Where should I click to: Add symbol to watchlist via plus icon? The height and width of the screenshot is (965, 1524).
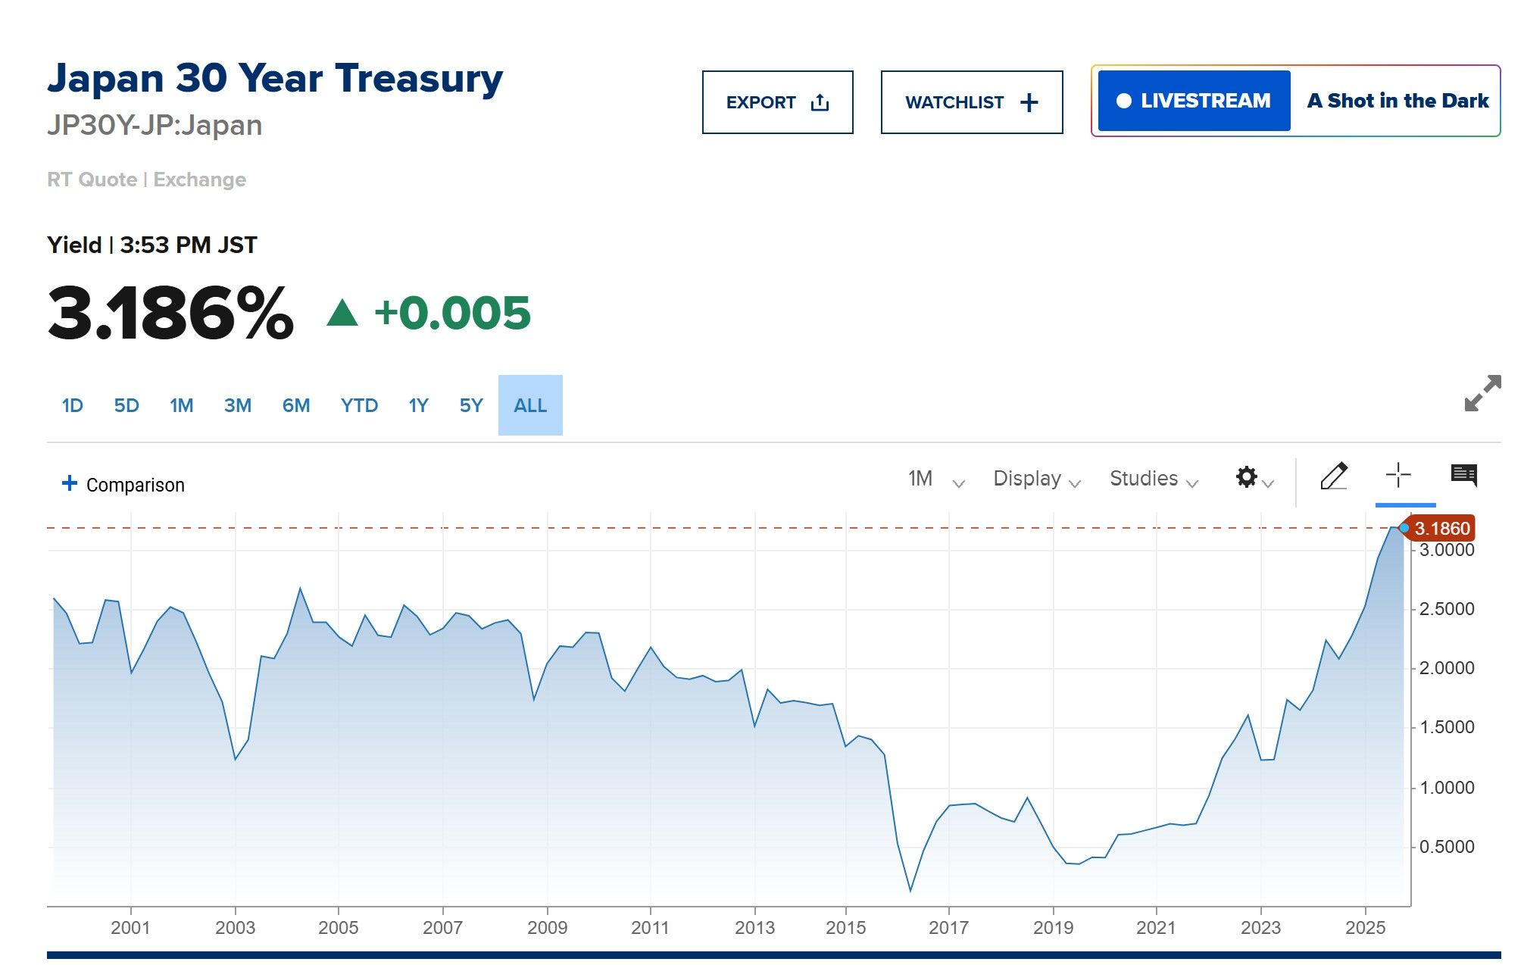(x=1030, y=101)
